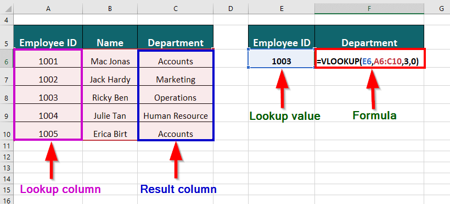Select cell containing 1001

click(x=48, y=59)
